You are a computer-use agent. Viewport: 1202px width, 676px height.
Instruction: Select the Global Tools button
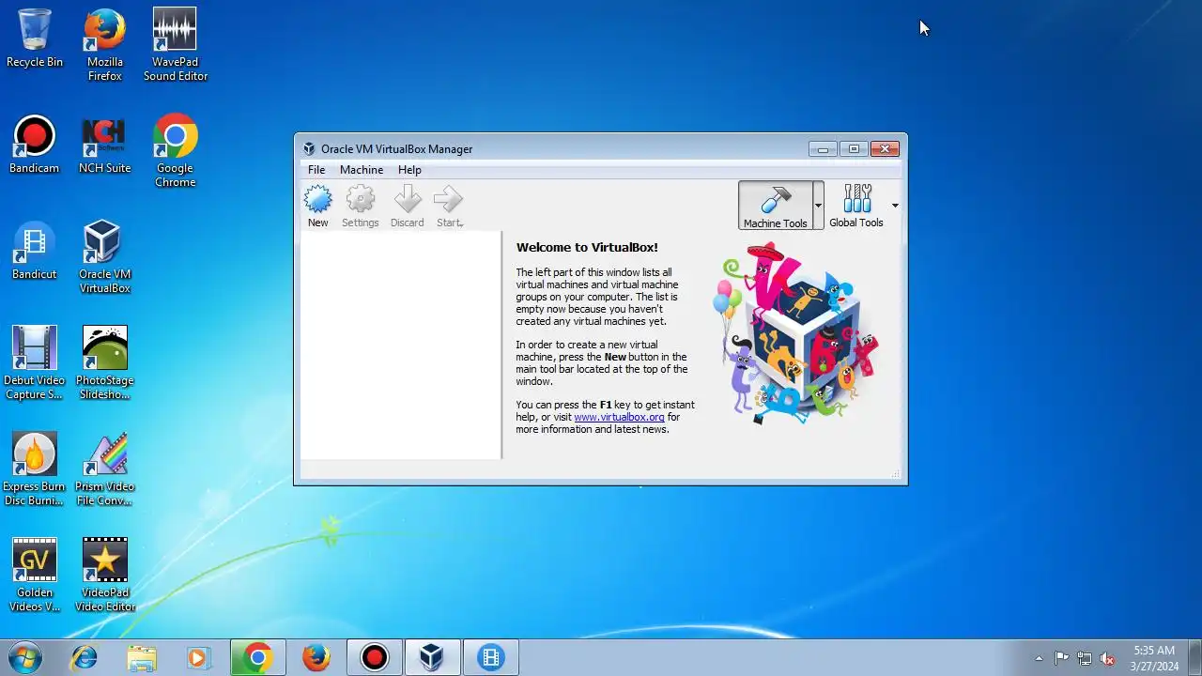(856, 206)
